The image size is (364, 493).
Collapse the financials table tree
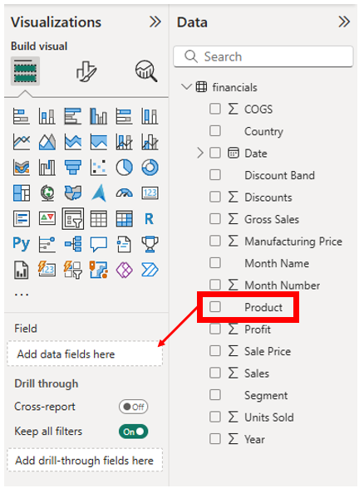(x=186, y=87)
